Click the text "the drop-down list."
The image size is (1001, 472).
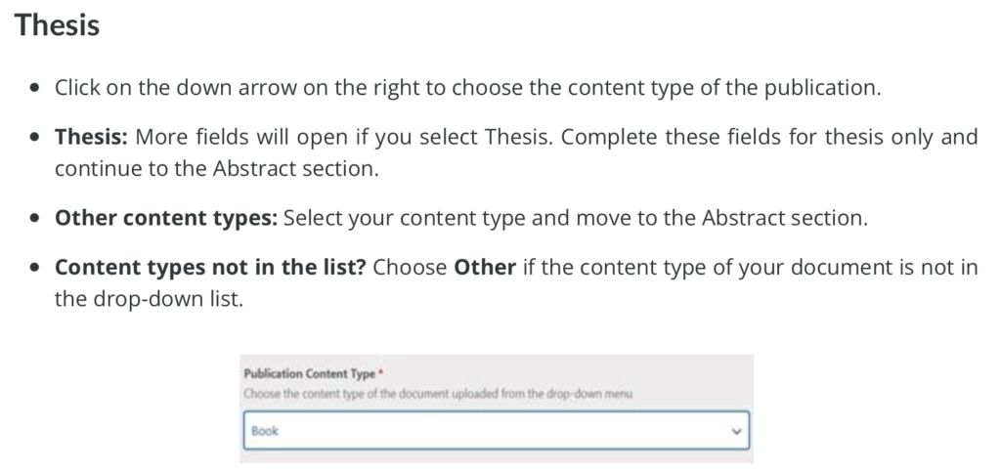click(148, 298)
